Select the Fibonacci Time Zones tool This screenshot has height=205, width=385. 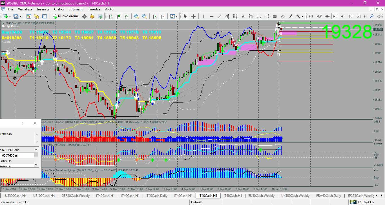point(267,16)
